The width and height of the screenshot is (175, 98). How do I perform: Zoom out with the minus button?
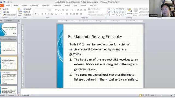coord(156,95)
